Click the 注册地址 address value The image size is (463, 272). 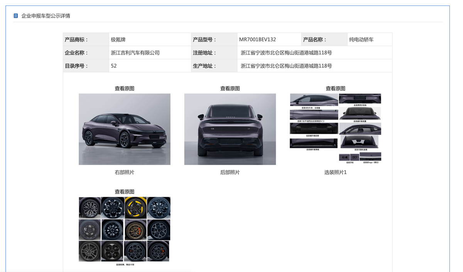pyautogui.click(x=286, y=53)
